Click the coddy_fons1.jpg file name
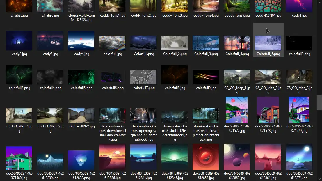The image size is (322, 181). click(x=113, y=15)
